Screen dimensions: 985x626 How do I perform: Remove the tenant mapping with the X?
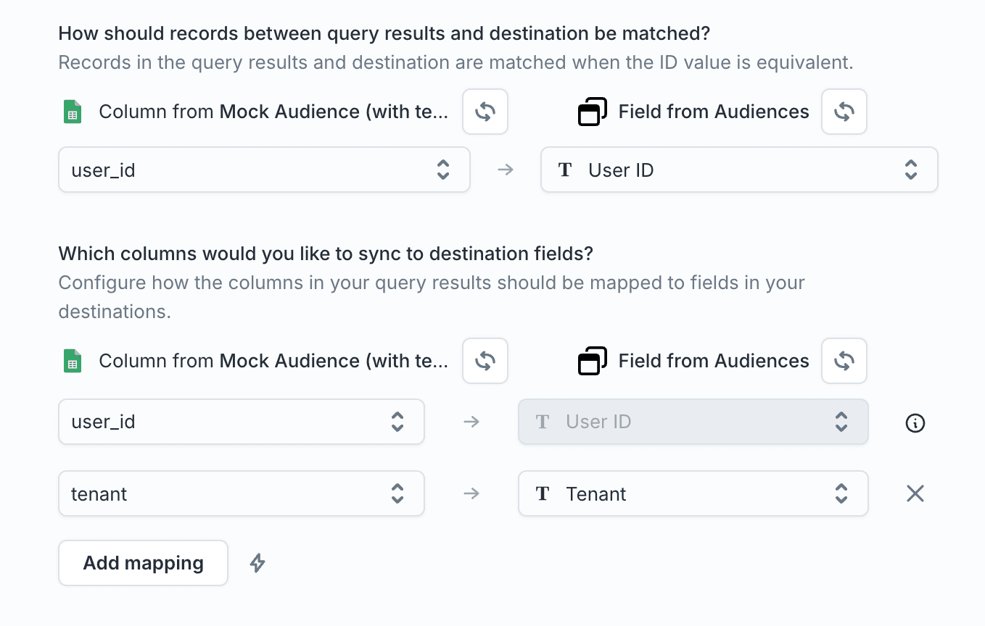915,493
